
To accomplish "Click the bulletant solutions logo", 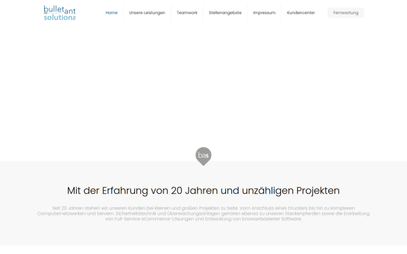I will click(x=60, y=13).
